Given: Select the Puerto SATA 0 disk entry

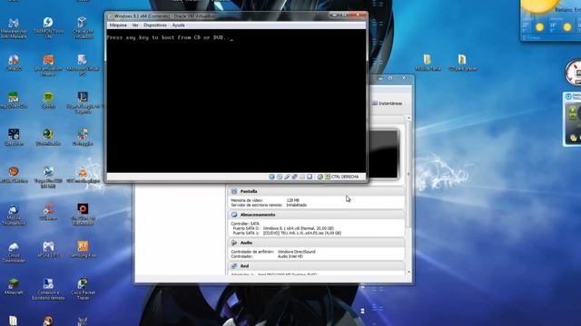Looking at the screenshot, I should (x=283, y=228).
